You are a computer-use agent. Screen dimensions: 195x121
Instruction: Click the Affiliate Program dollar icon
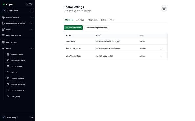pyautogui.click(x=8, y=84)
